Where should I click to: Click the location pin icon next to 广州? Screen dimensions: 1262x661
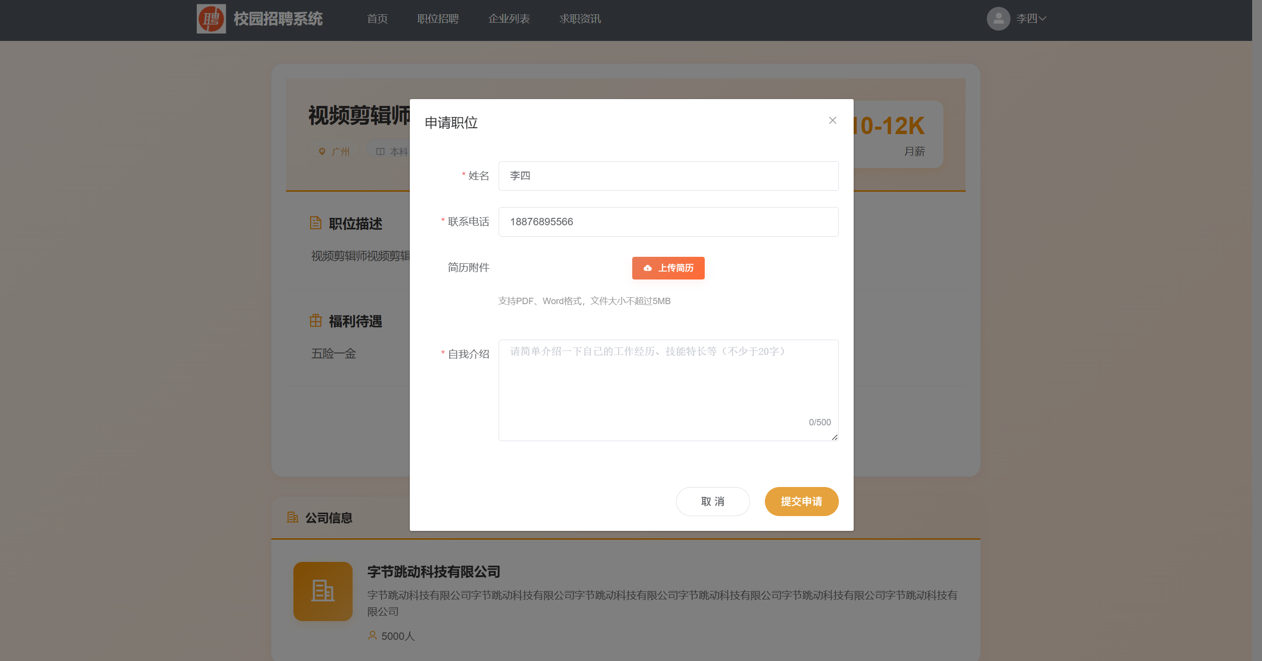[322, 151]
